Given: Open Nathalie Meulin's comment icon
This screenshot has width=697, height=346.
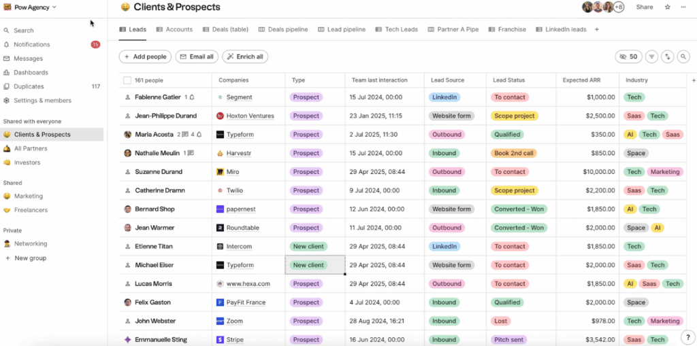Looking at the screenshot, I should (191, 153).
